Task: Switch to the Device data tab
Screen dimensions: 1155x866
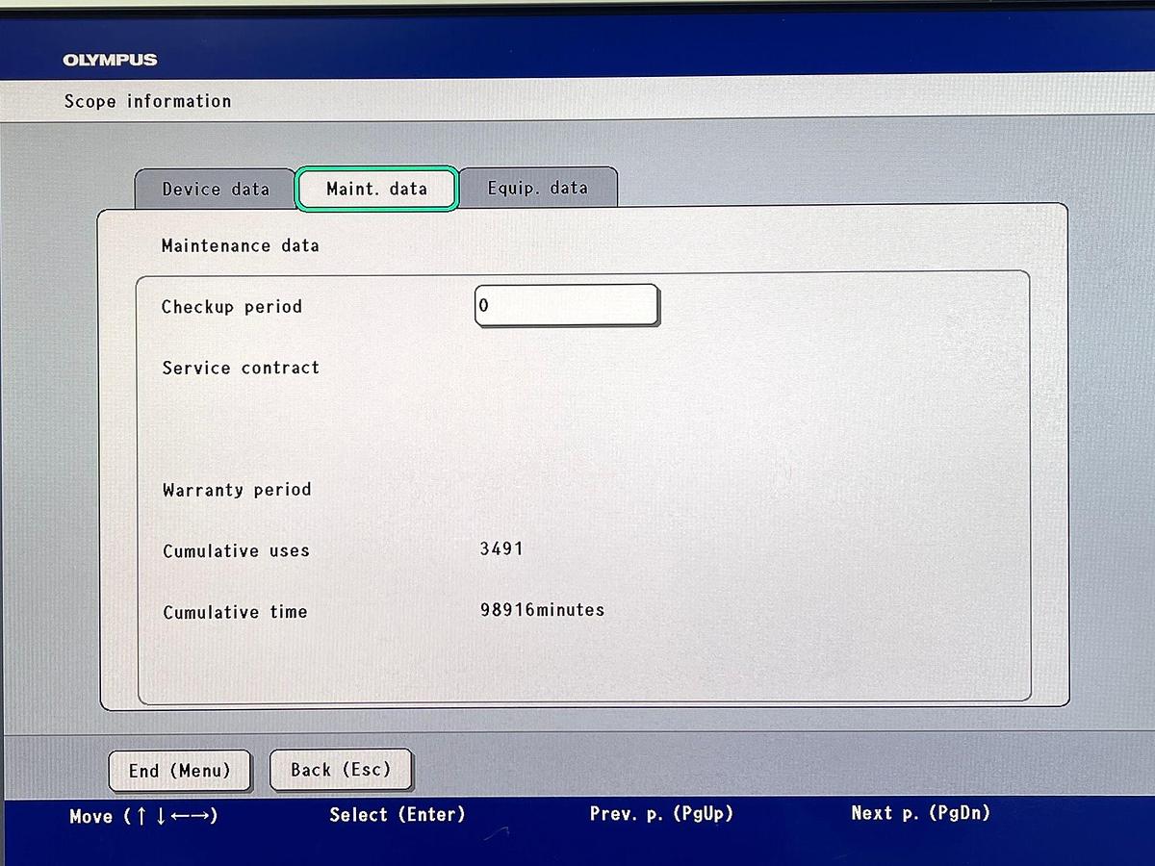Action: (x=216, y=189)
